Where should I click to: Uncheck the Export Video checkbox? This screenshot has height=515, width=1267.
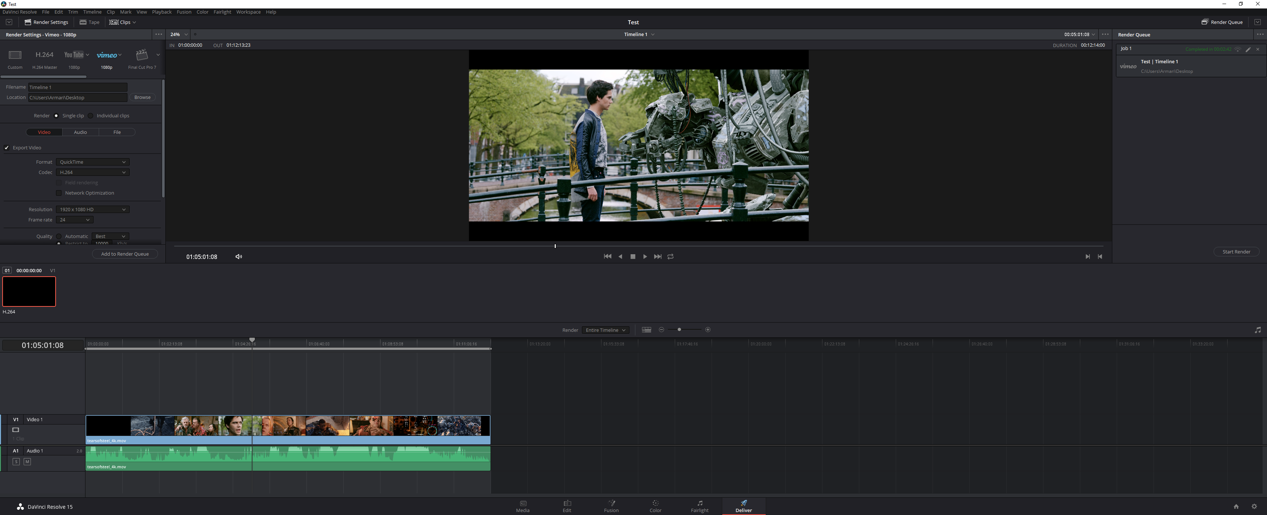click(7, 148)
